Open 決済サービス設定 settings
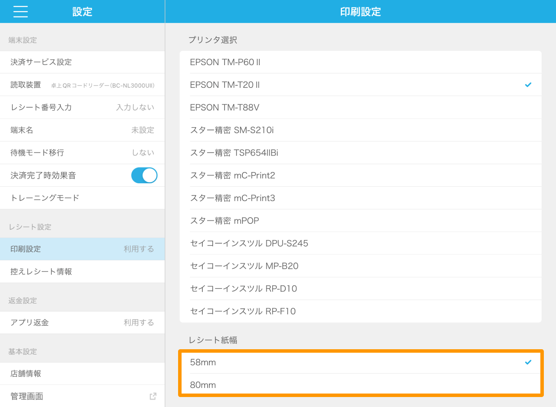 83,62
